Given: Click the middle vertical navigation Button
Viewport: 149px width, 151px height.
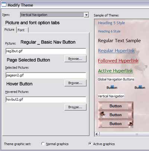Looking at the screenshot, I should tap(115, 115).
